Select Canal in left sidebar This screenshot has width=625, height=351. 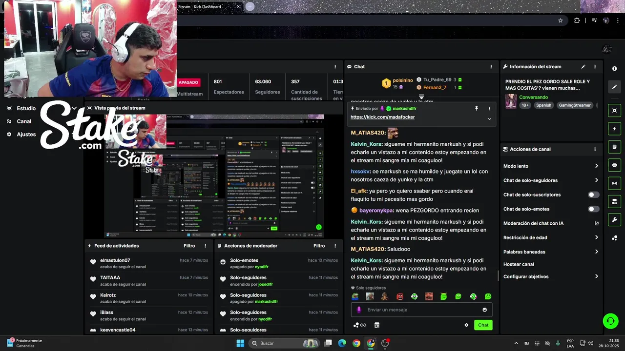(24, 121)
